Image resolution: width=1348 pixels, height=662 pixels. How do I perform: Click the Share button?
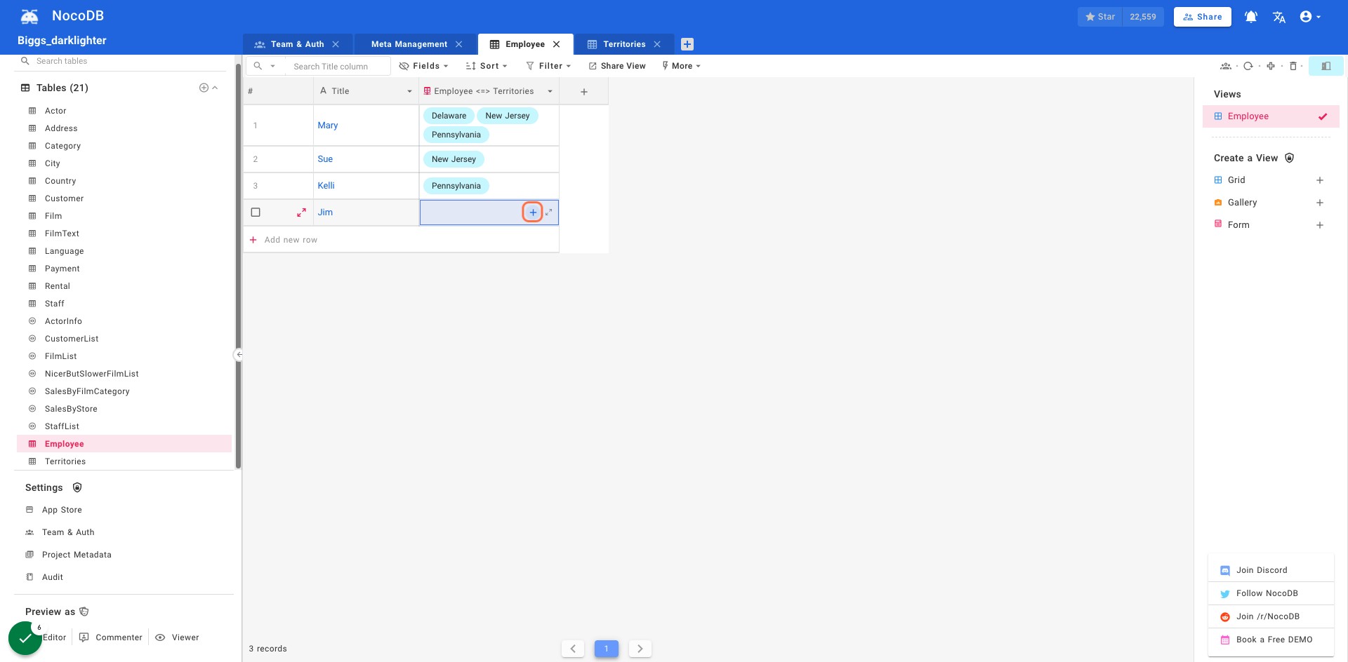1202,17
